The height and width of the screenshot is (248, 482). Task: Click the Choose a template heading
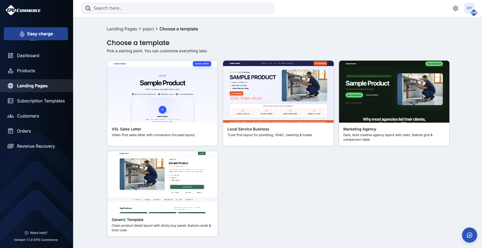pos(138,43)
